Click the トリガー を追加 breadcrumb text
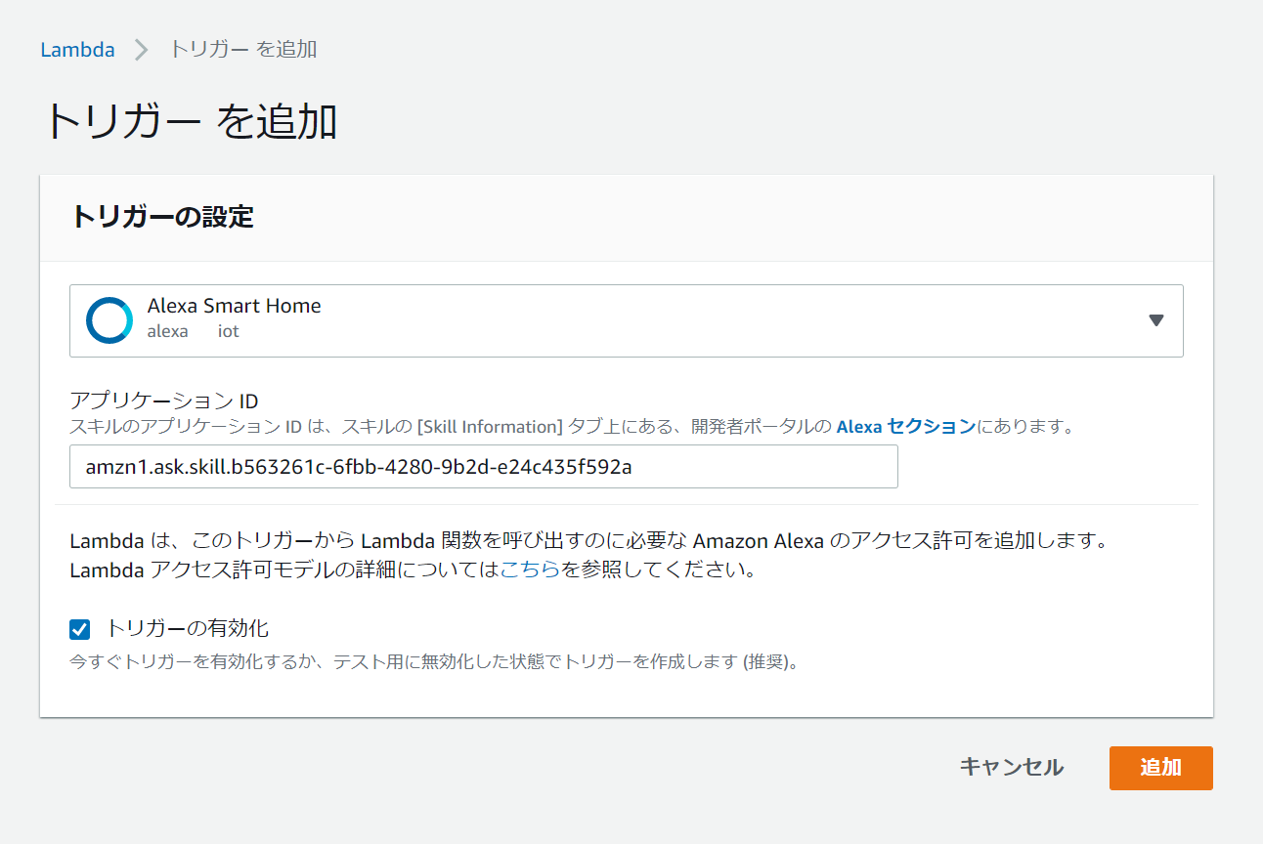This screenshot has width=1263, height=844. point(243,50)
